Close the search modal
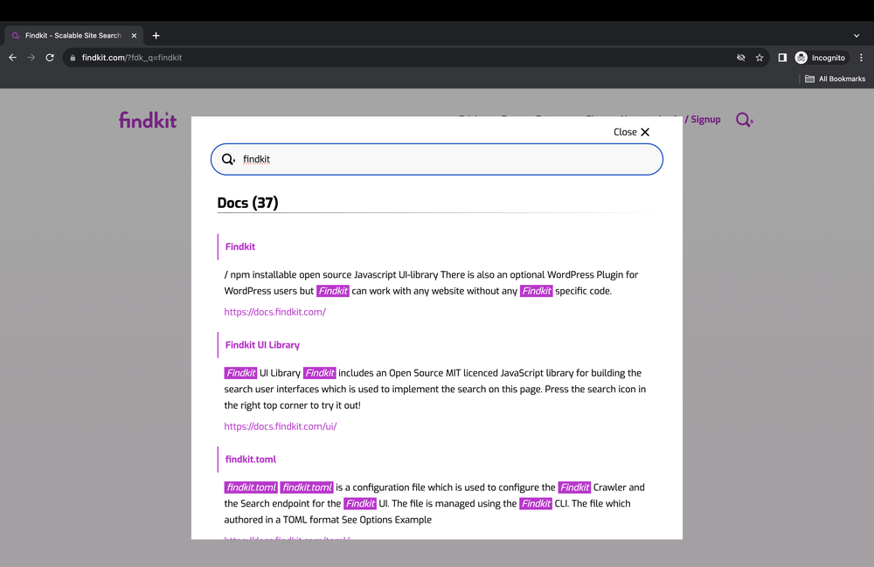The height and width of the screenshot is (567, 874). tap(632, 132)
